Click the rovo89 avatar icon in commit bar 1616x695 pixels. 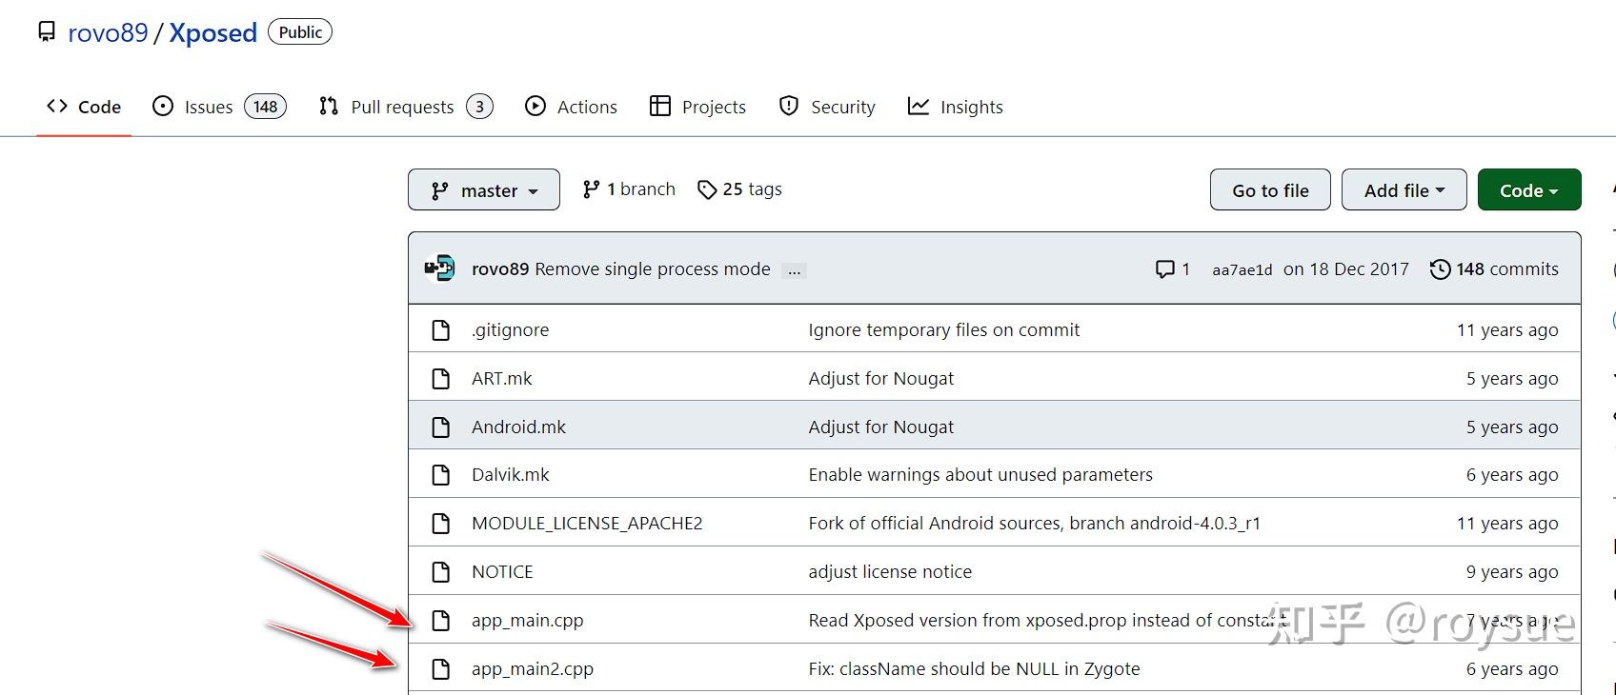click(440, 269)
